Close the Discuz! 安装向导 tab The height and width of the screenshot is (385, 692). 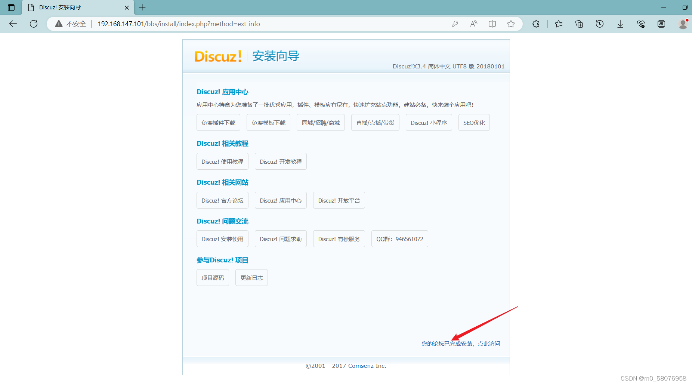click(127, 7)
